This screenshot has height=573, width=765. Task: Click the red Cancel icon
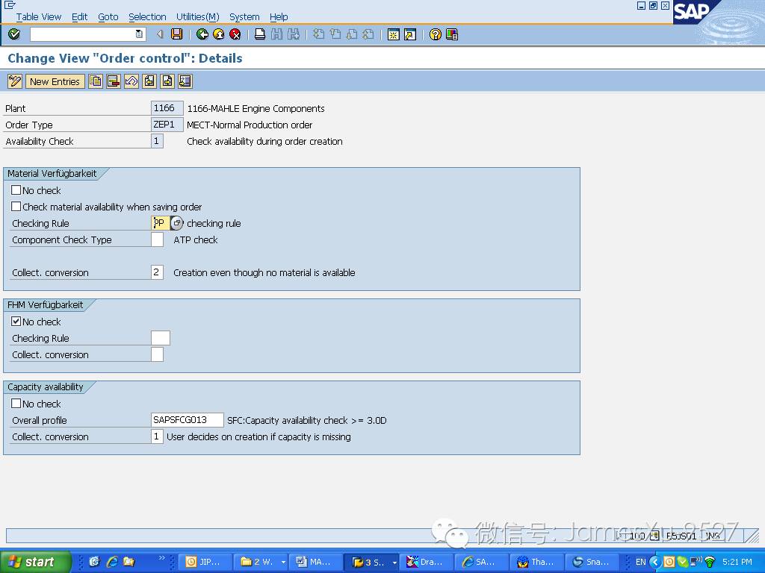tap(235, 34)
